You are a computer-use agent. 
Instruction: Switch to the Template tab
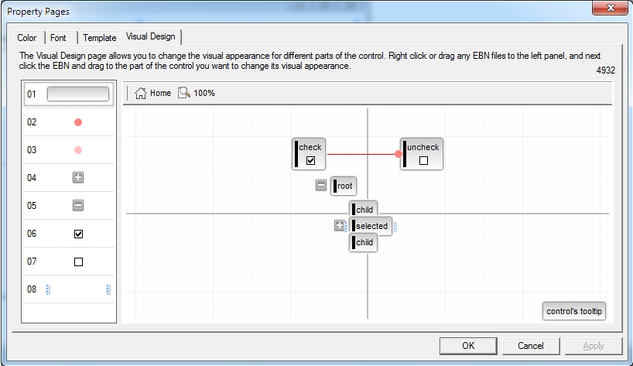coord(99,37)
